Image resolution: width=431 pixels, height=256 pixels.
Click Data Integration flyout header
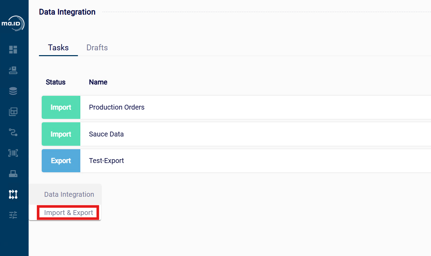pyautogui.click(x=69, y=194)
